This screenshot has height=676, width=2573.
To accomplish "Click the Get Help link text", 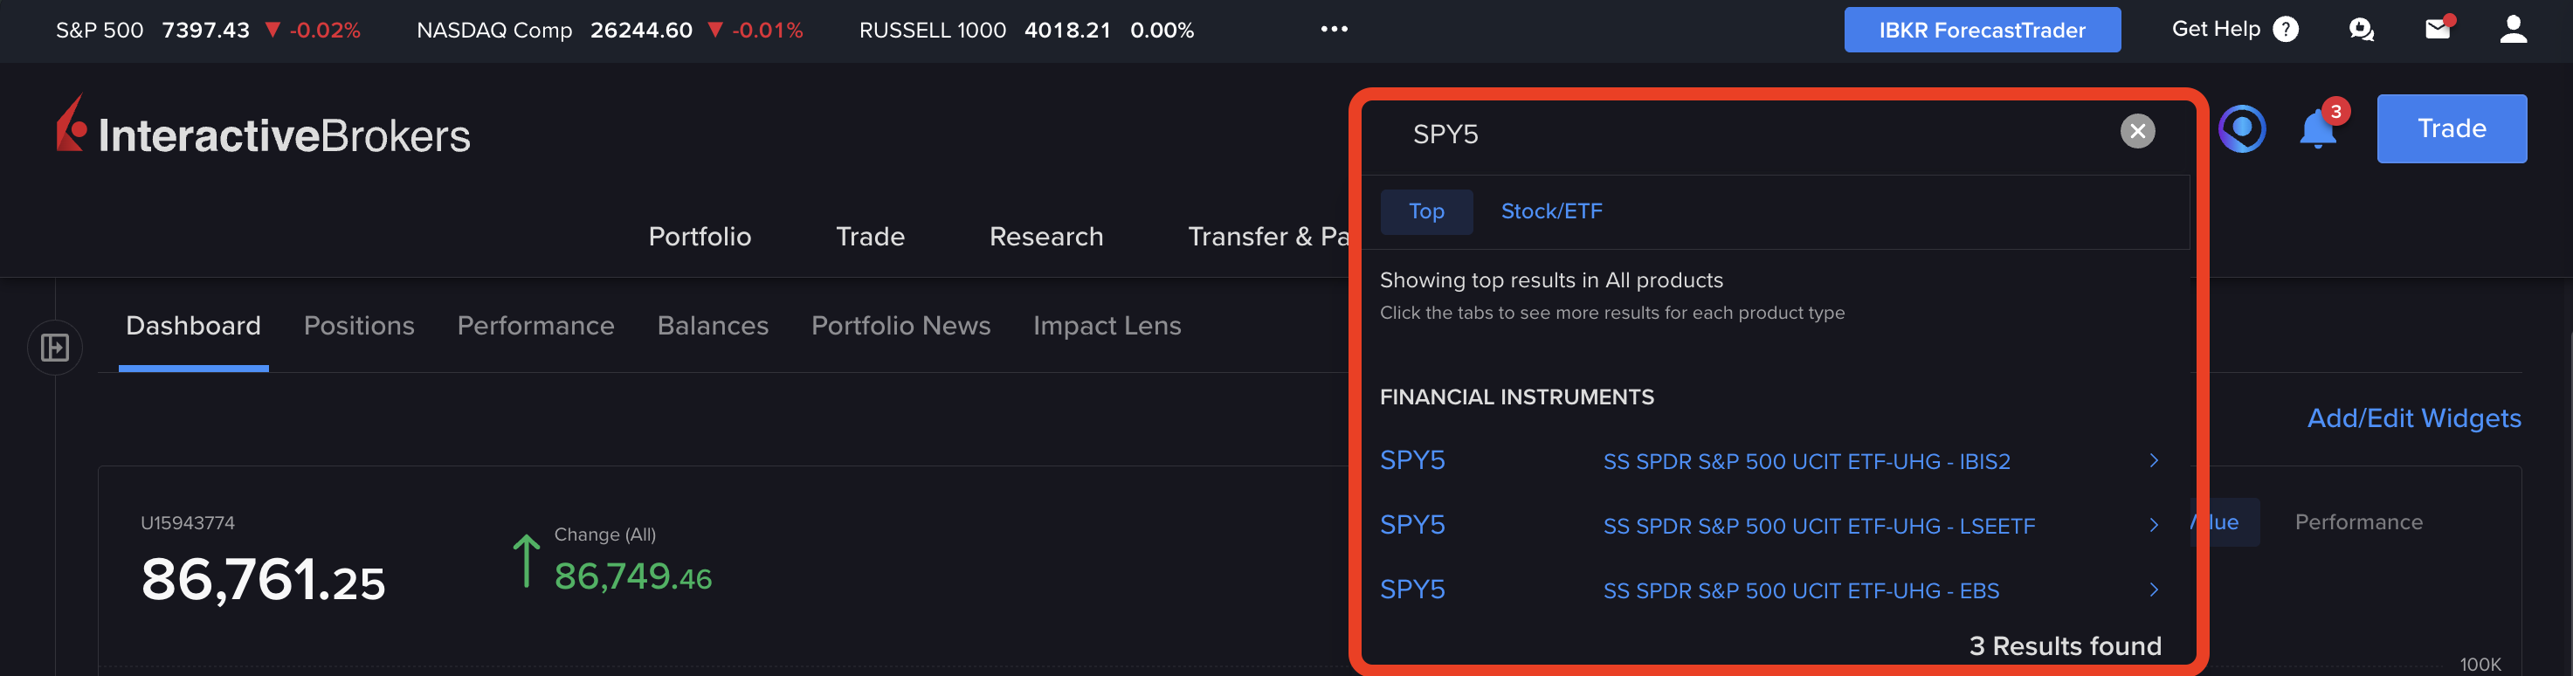I will (2216, 29).
